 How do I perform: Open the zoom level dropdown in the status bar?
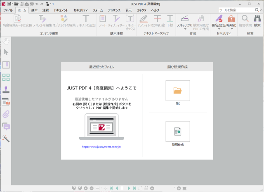(x=174, y=188)
